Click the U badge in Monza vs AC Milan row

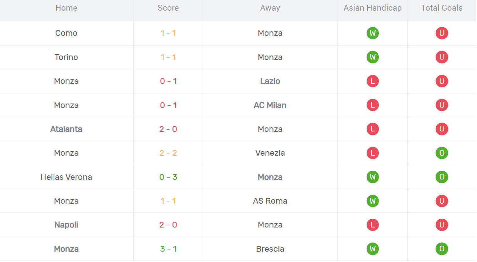442,105
